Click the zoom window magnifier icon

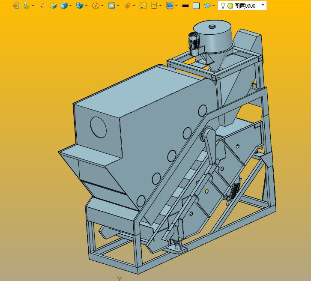[111, 6]
